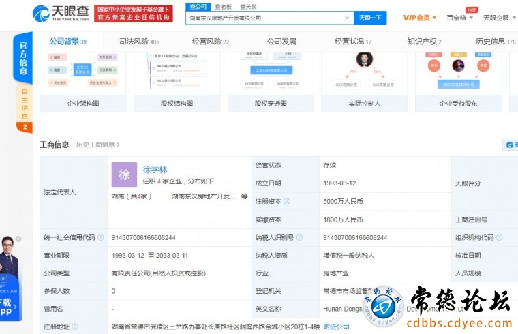
Task: Select the 查公司 search tab
Action: [198, 7]
